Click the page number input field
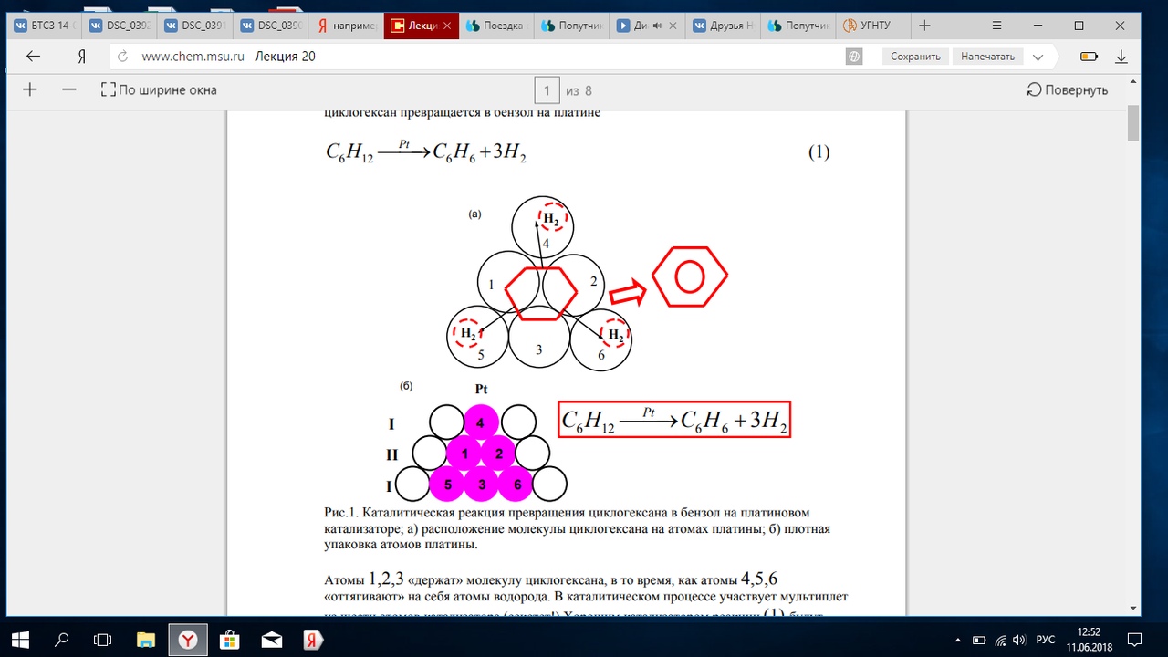The width and height of the screenshot is (1168, 657). (x=547, y=90)
